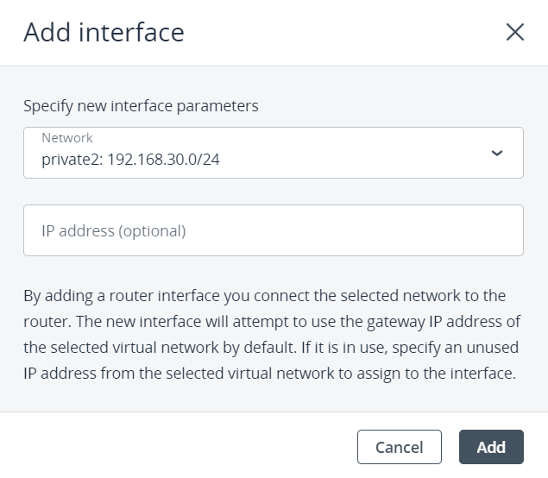The image size is (548, 478).
Task: Focus the IP address (optional) field
Action: tap(273, 230)
